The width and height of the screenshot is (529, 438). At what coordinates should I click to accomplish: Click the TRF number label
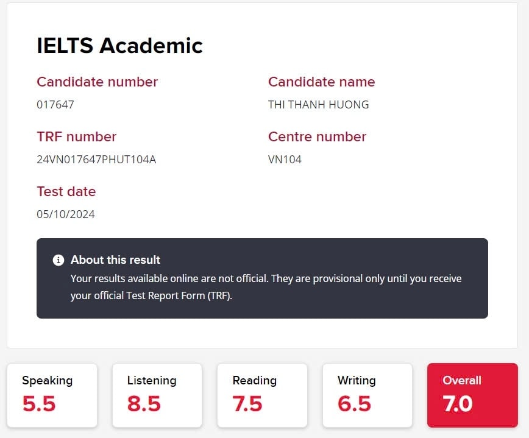tap(77, 137)
